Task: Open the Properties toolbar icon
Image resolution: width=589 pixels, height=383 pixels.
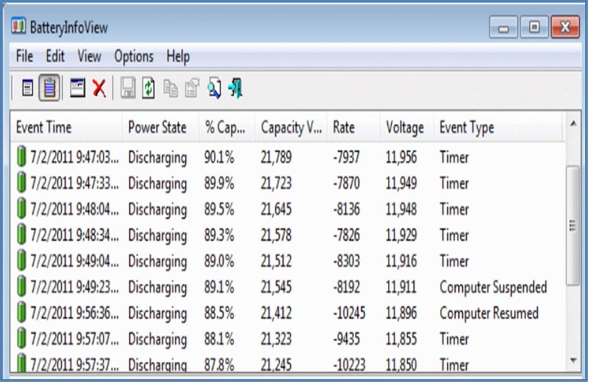Action: pos(192,88)
